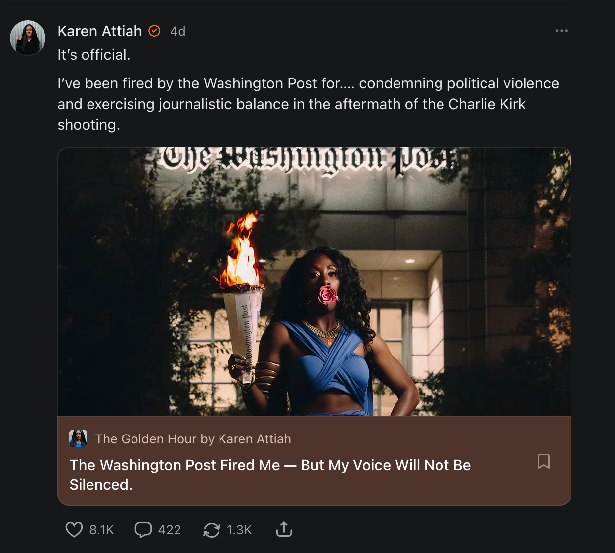The image size is (615, 553).
Task: Click the 1.3K restacks count
Action: [239, 530]
